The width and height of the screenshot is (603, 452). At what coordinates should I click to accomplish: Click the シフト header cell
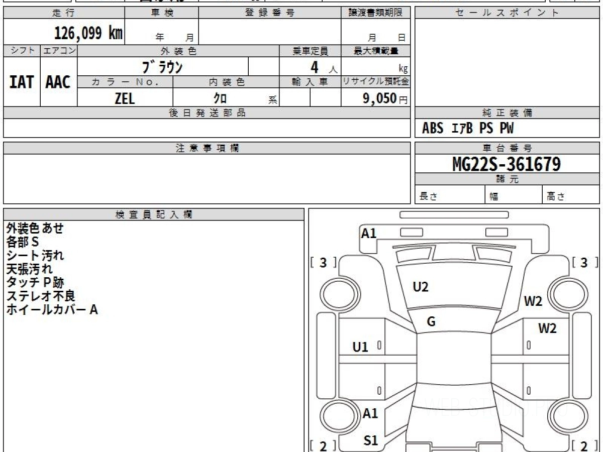22,51
